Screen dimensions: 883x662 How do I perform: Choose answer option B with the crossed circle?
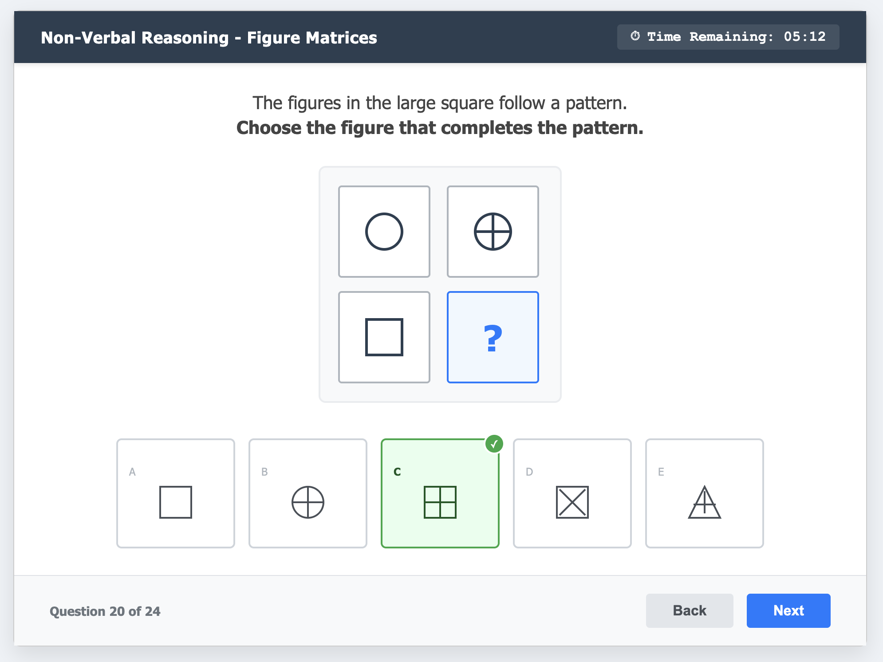308,493
